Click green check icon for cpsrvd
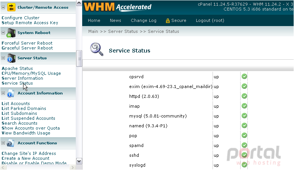 point(244,76)
